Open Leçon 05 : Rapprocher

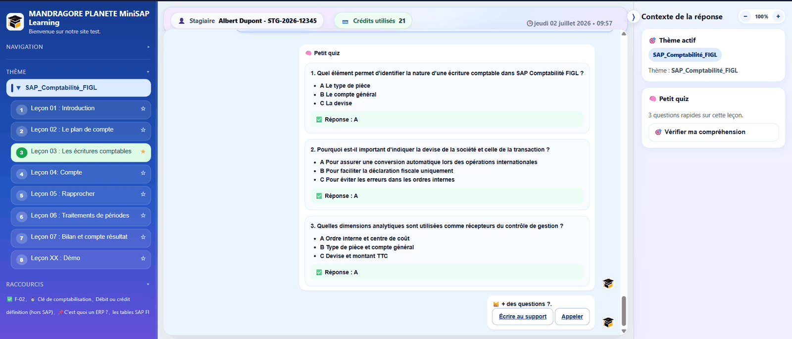[x=81, y=195]
